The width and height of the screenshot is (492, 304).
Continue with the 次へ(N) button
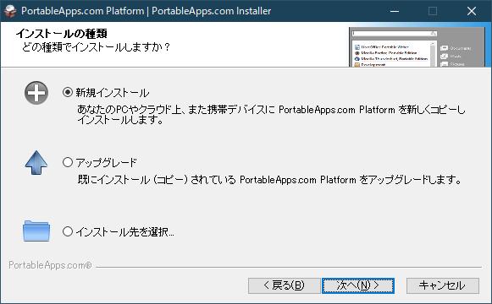tap(358, 285)
